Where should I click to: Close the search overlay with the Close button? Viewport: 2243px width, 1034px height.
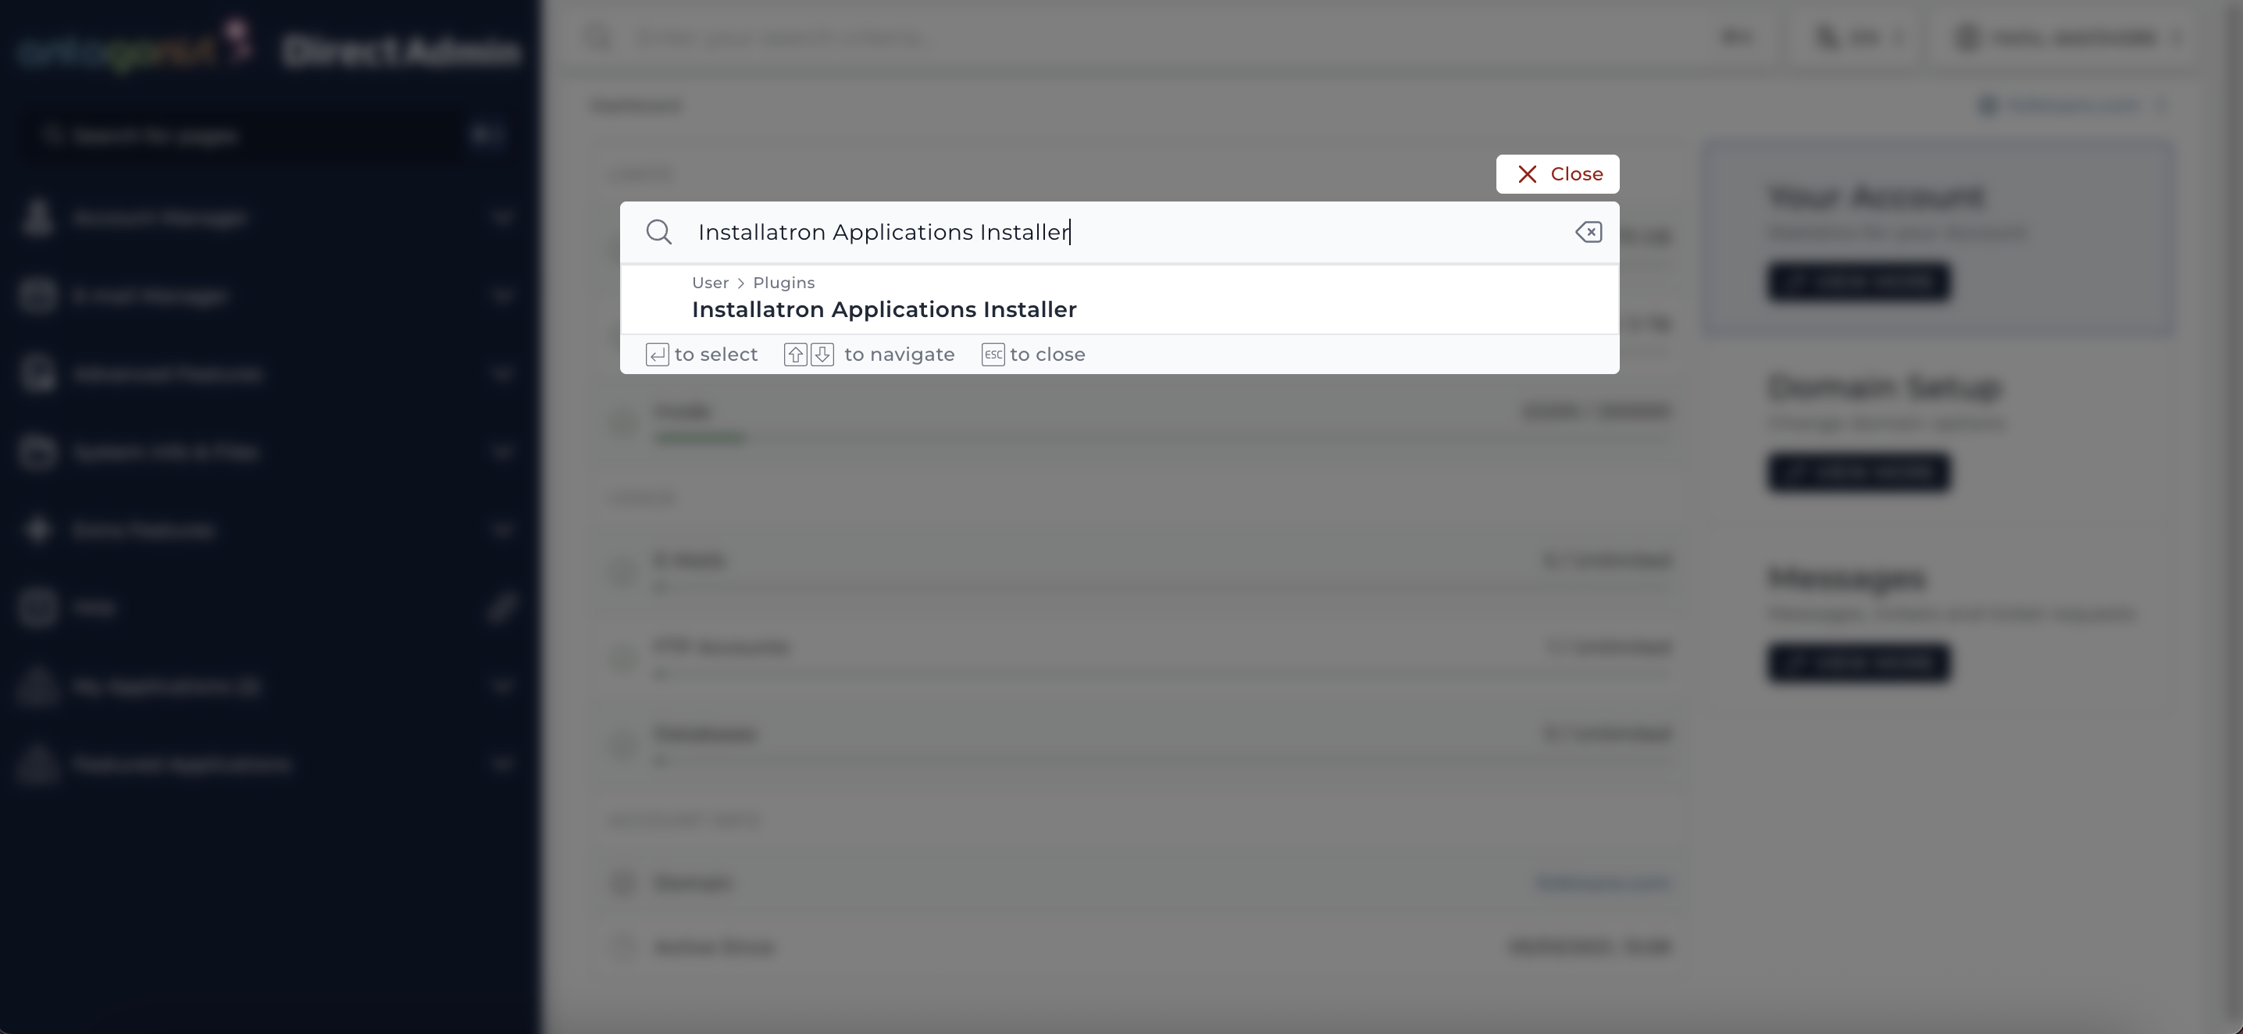1558,173
